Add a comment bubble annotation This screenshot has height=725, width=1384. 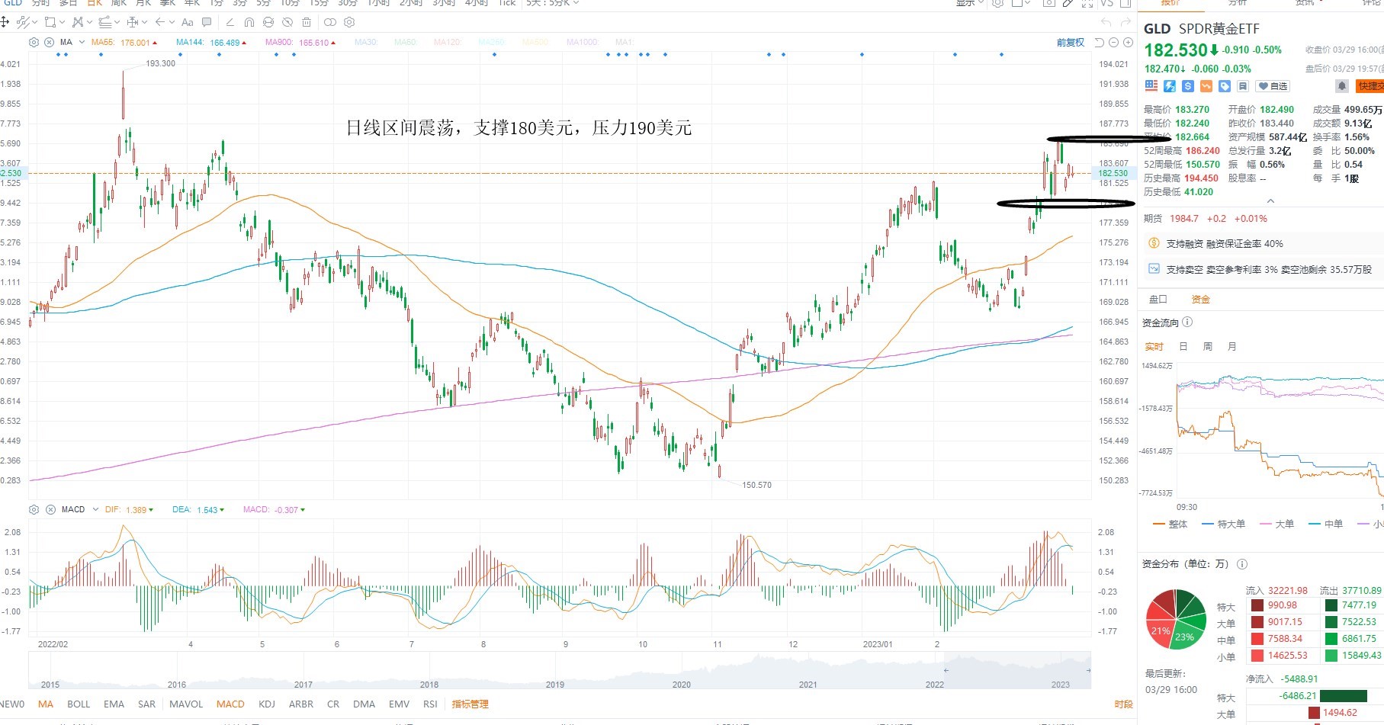208,22
